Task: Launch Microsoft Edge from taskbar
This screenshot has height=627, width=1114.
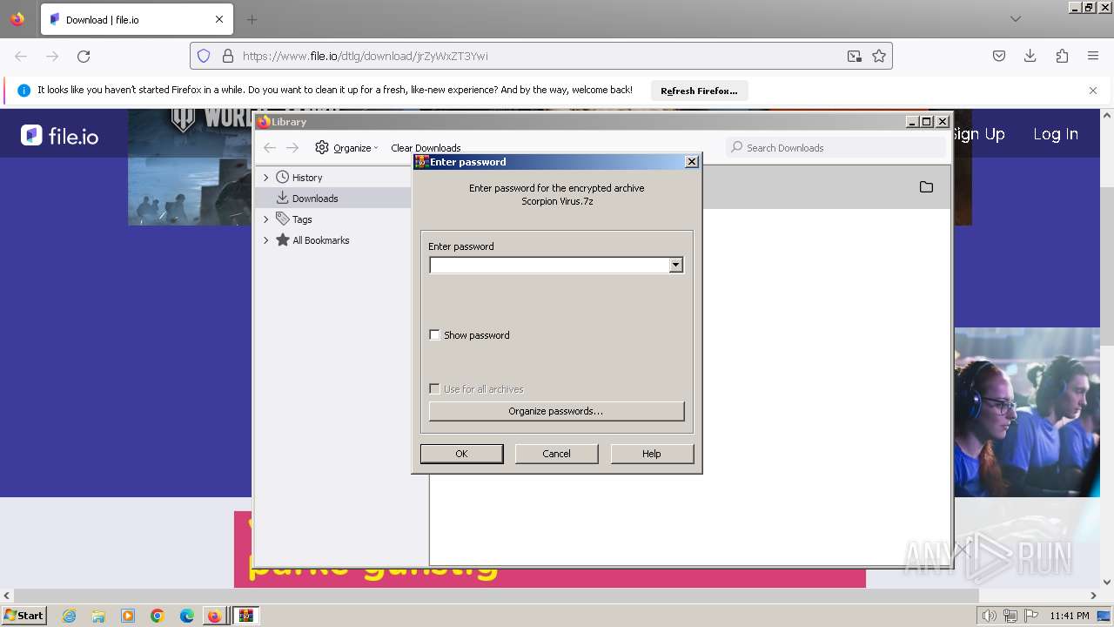Action: (187, 616)
